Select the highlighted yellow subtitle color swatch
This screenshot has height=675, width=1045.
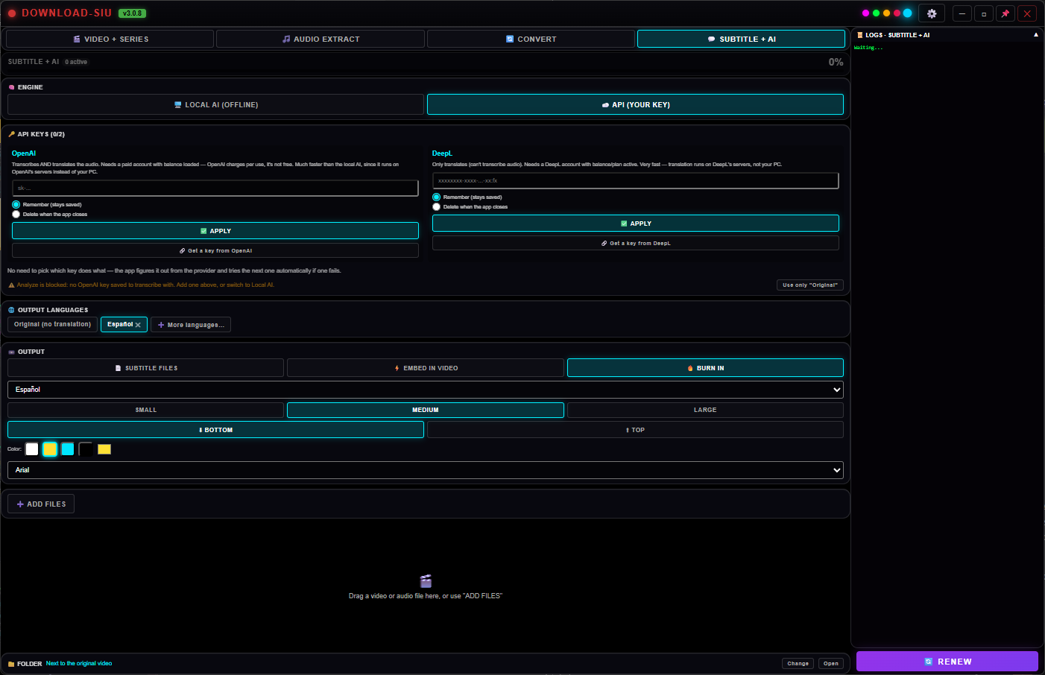click(50, 449)
